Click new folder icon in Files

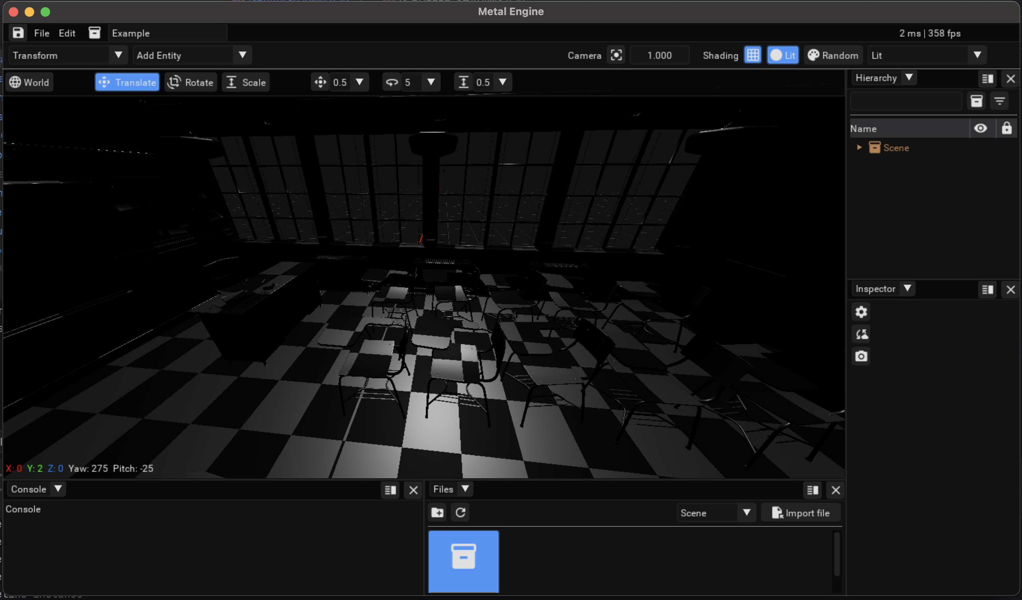pyautogui.click(x=437, y=512)
